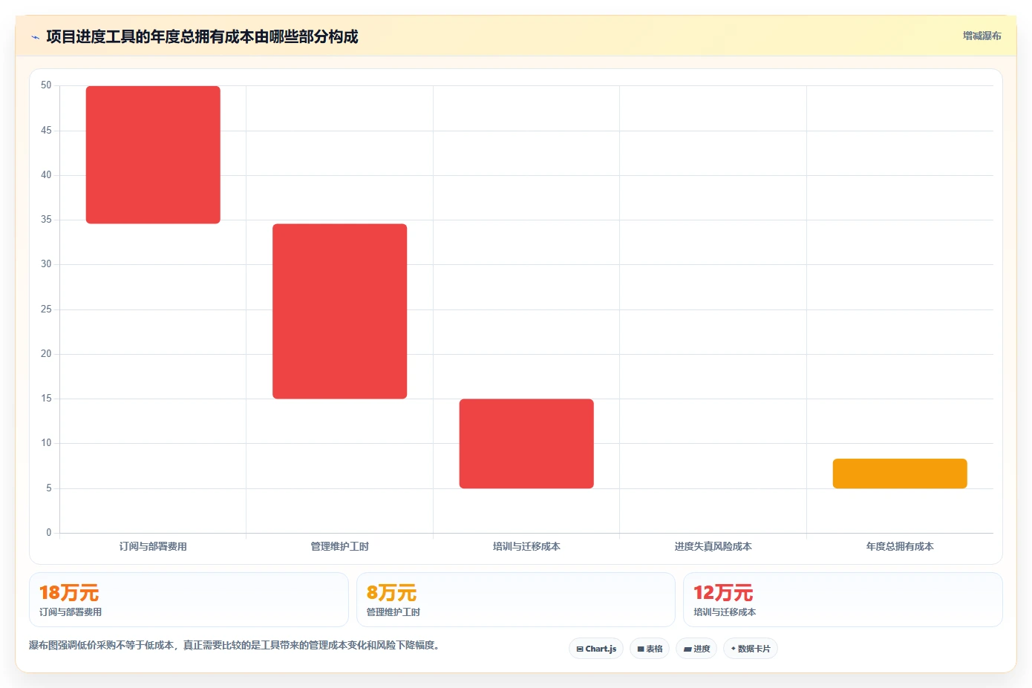Click the y-axis value 0

[x=49, y=532]
